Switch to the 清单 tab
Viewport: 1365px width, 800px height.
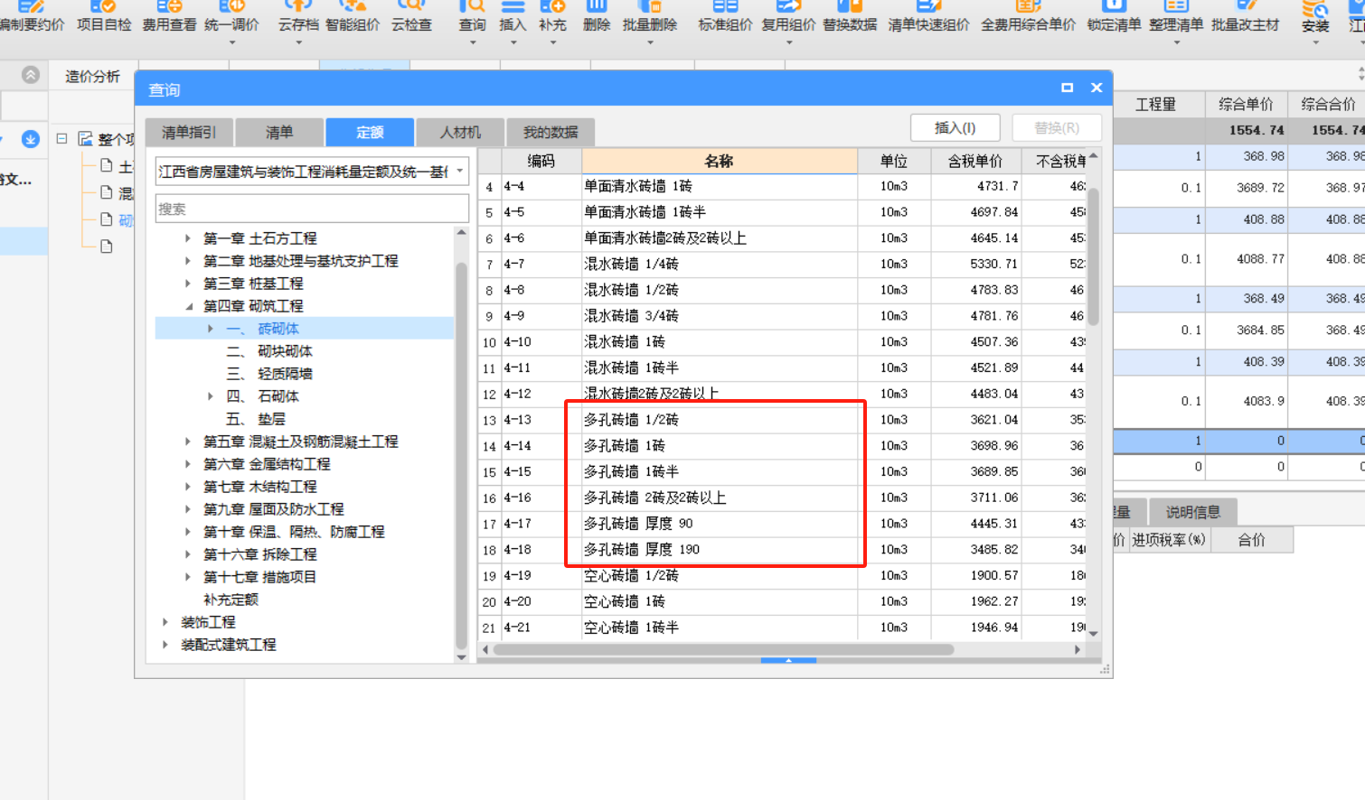click(x=279, y=133)
